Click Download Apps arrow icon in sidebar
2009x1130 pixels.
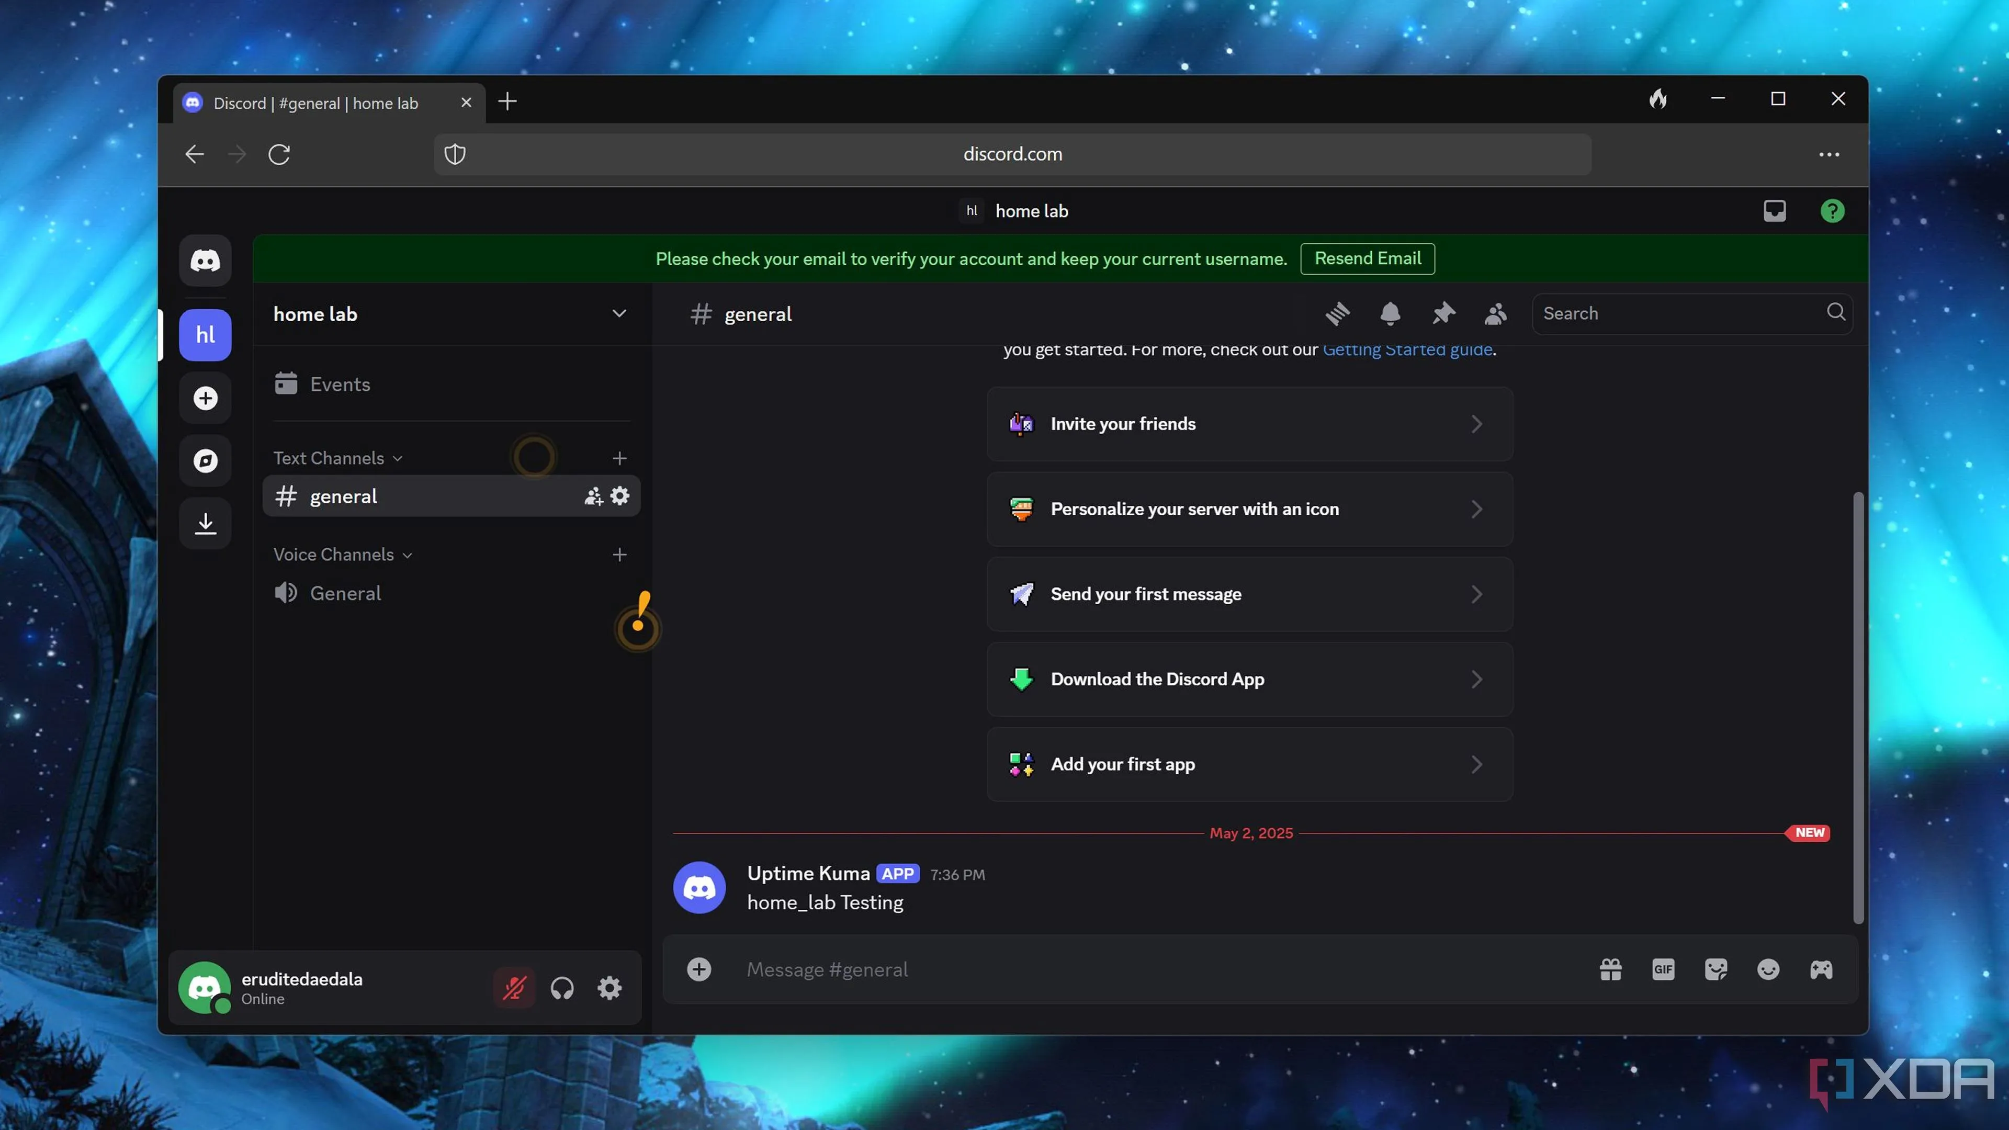pos(205,523)
